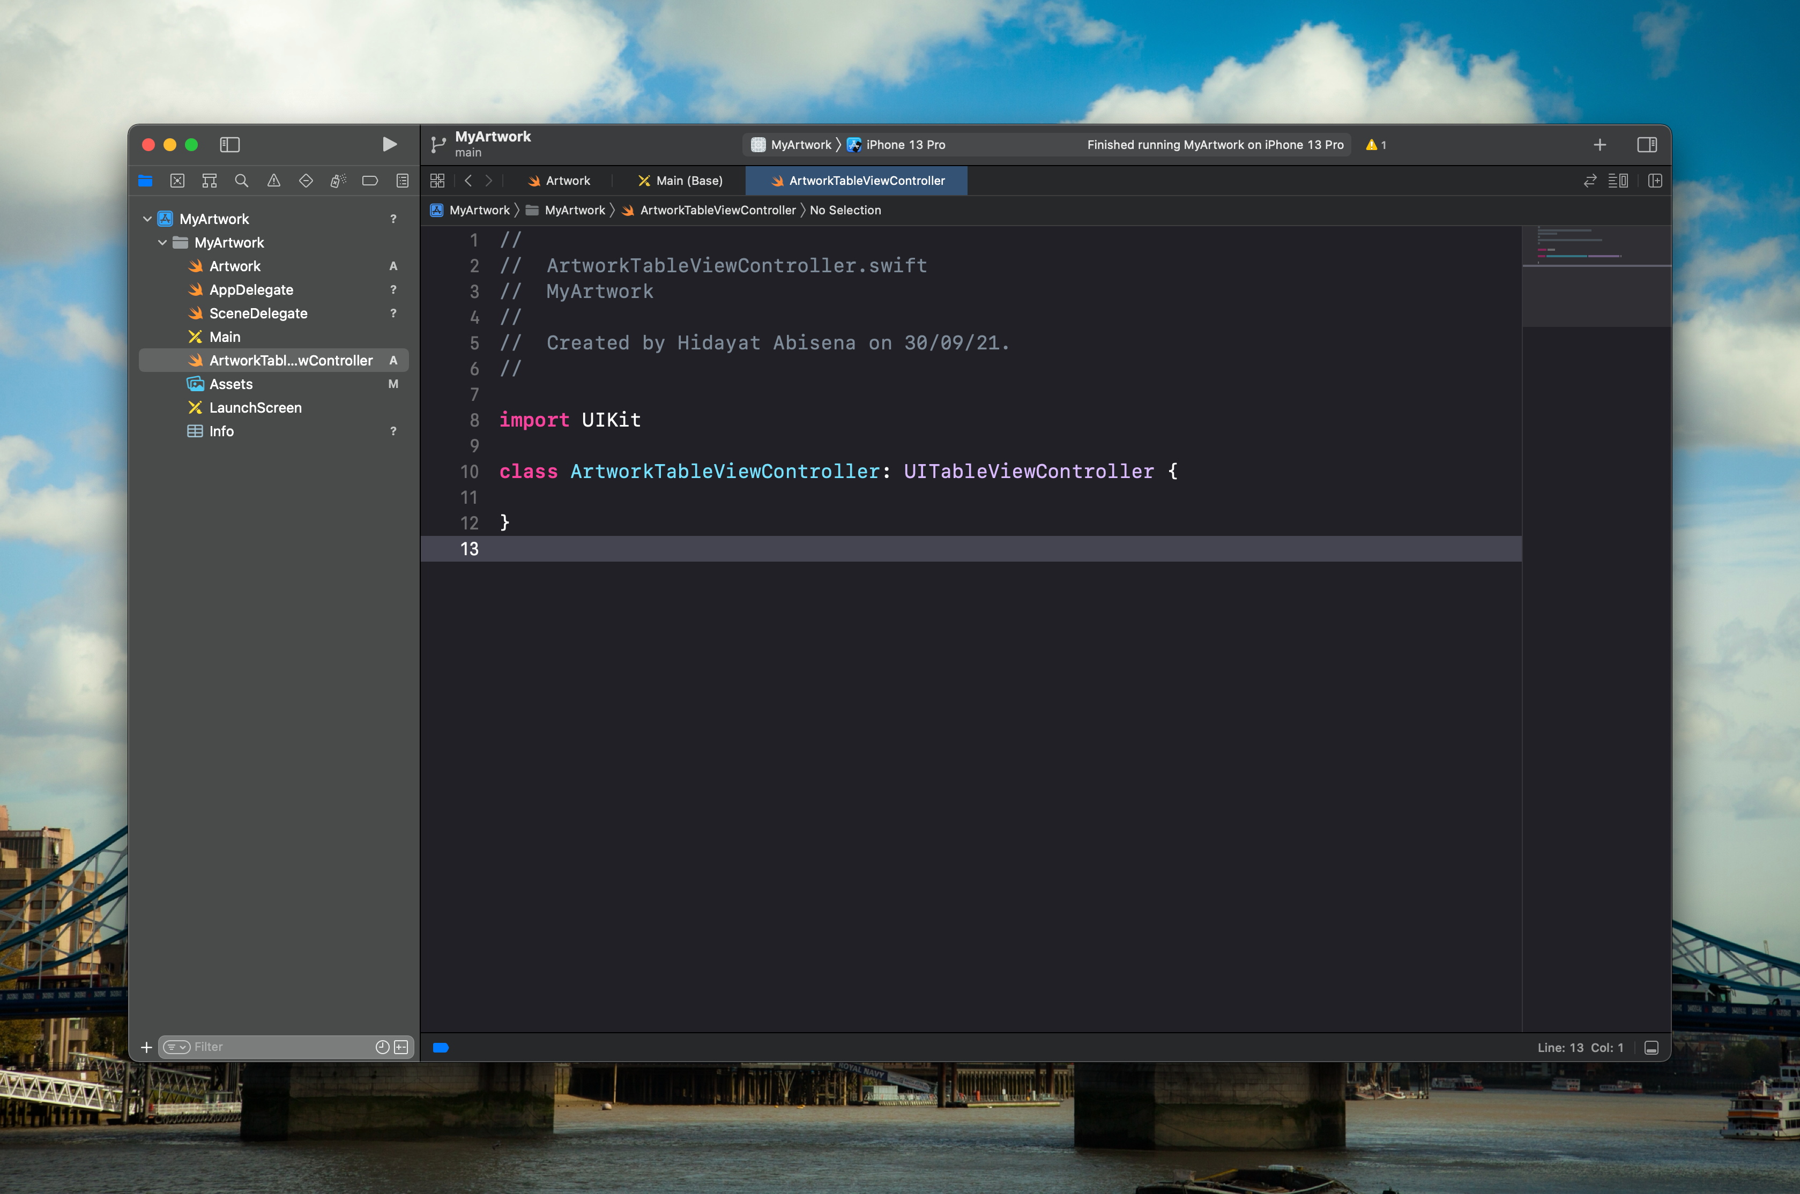The image size is (1800, 1194).
Task: Open the Test navigator diamond icon
Action: pyautogui.click(x=306, y=181)
